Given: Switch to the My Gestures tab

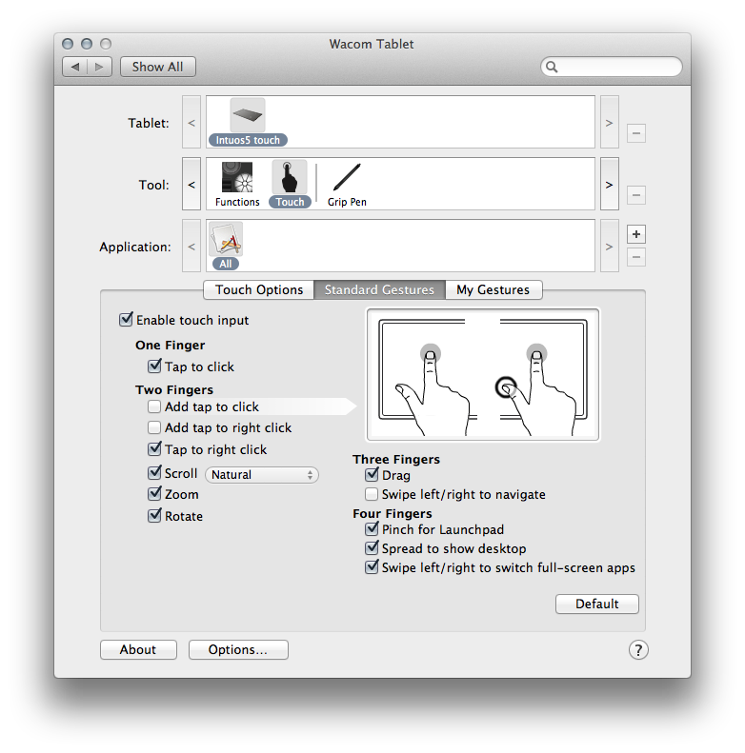Looking at the screenshot, I should tap(493, 290).
